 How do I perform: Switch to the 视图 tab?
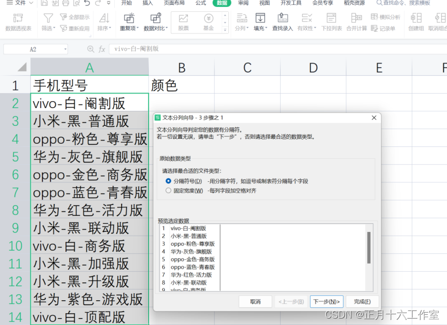[x=264, y=3]
